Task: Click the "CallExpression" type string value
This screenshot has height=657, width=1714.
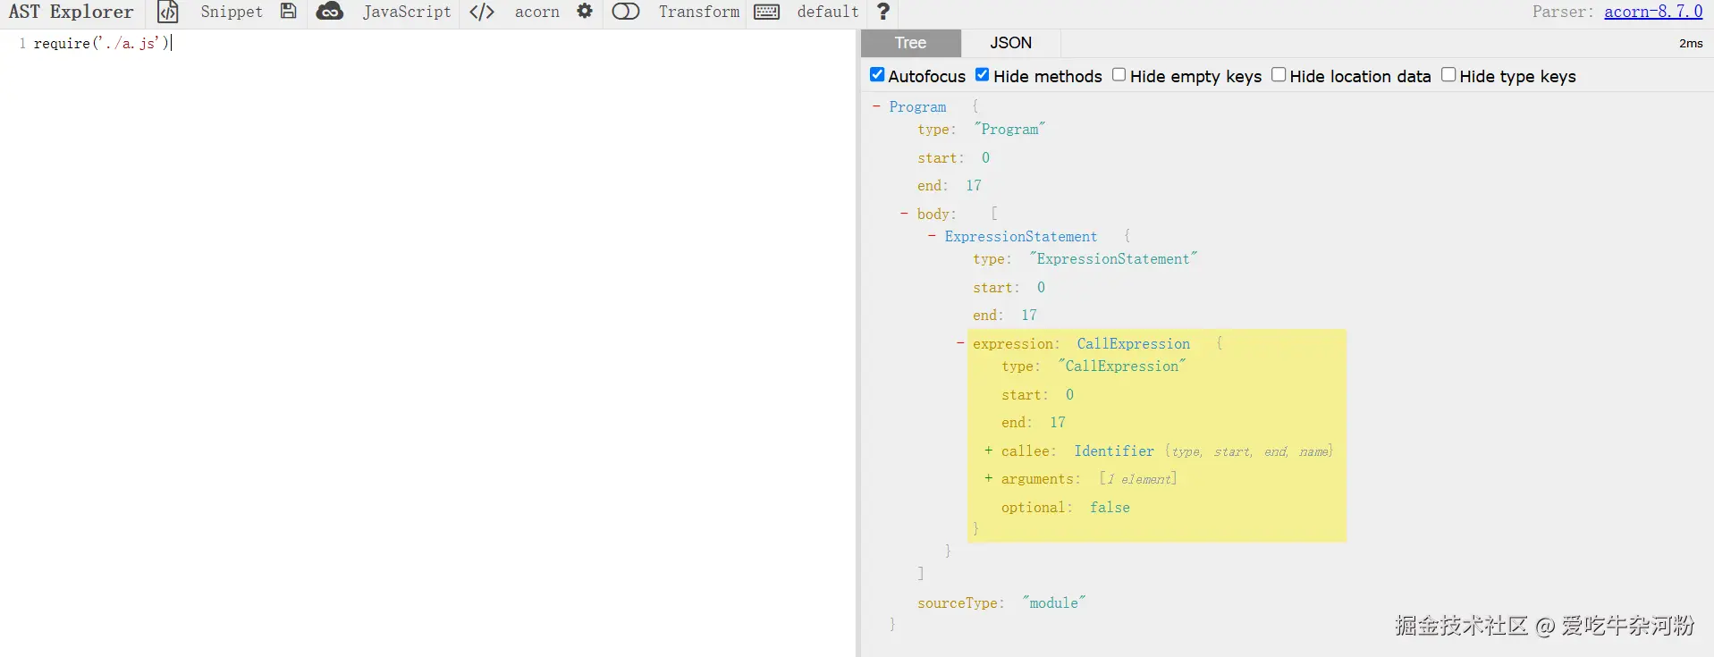Action: coord(1122,366)
